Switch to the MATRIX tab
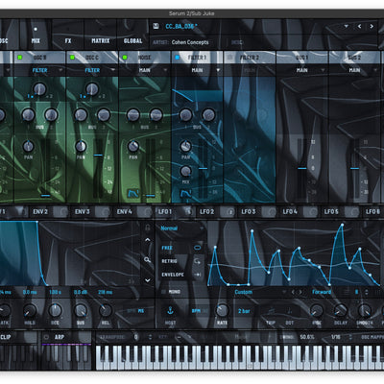 click(x=101, y=36)
